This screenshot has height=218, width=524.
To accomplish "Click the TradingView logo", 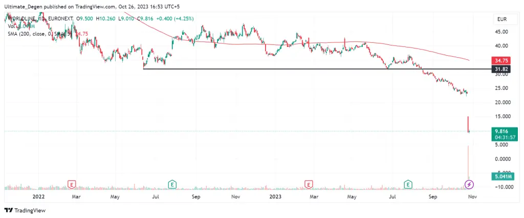I will 25,210.
